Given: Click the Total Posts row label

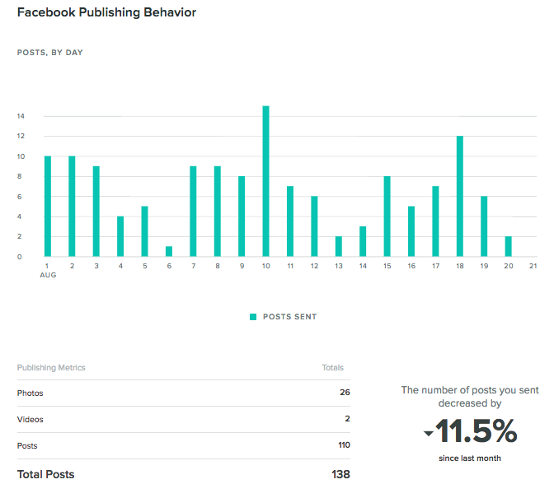Looking at the screenshot, I should 45,475.
